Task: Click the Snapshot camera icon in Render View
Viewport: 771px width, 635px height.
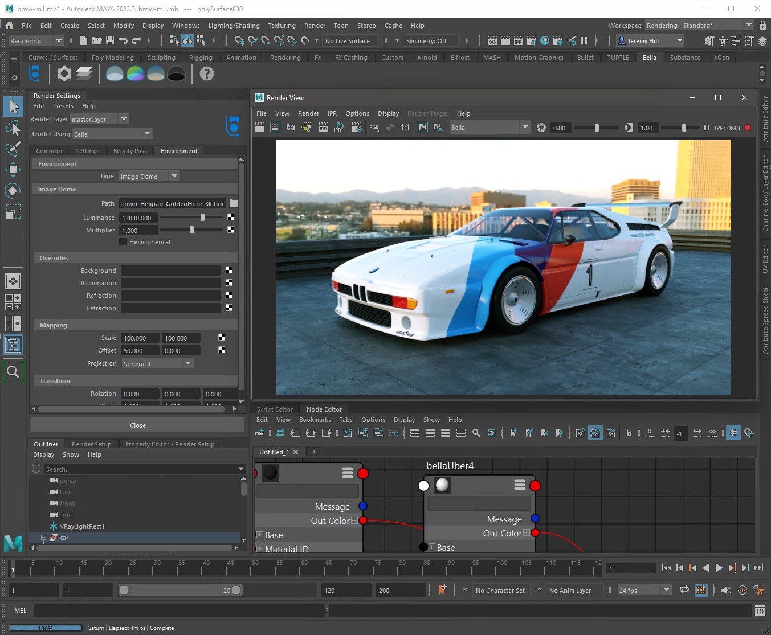Action: 291,128
